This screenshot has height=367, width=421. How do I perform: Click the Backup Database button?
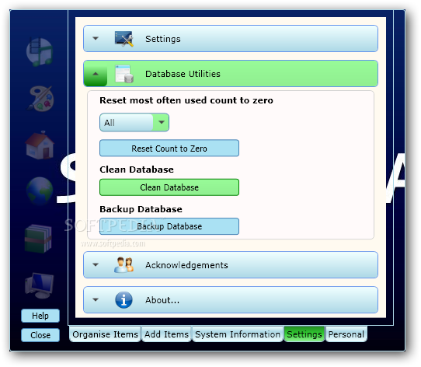tap(169, 226)
